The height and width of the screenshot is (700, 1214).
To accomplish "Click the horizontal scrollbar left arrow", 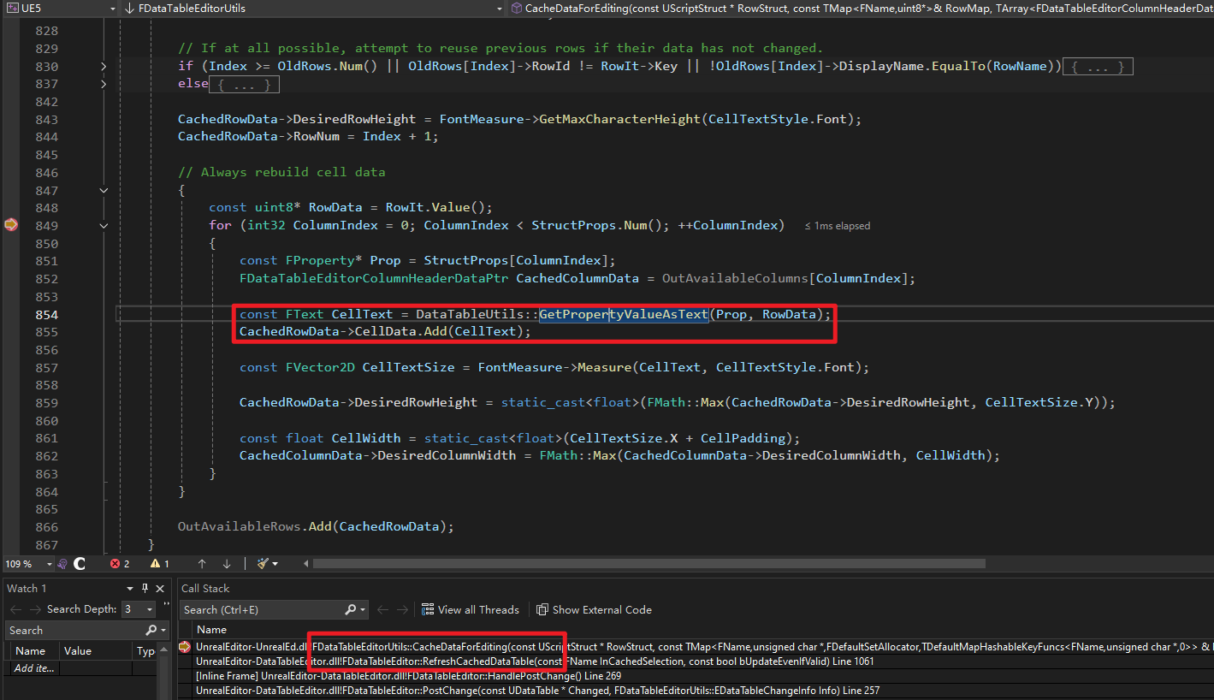I will pyautogui.click(x=305, y=564).
